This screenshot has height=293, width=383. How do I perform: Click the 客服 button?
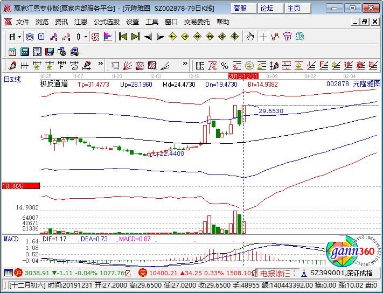243,9
